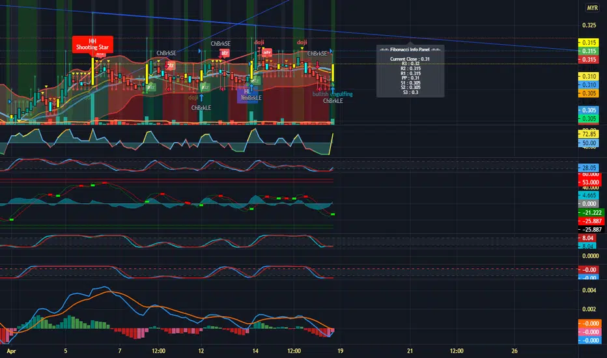The height and width of the screenshot is (358, 607).
Task: Select 'PP : 0.31' pivot line
Action: click(x=410, y=78)
